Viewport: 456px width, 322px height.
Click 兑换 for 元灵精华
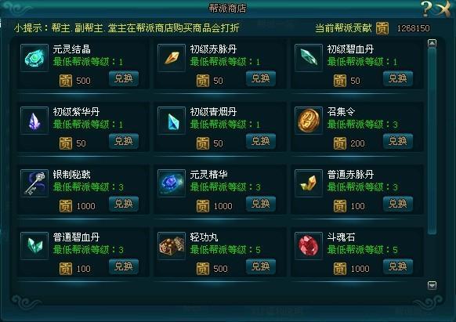point(261,204)
